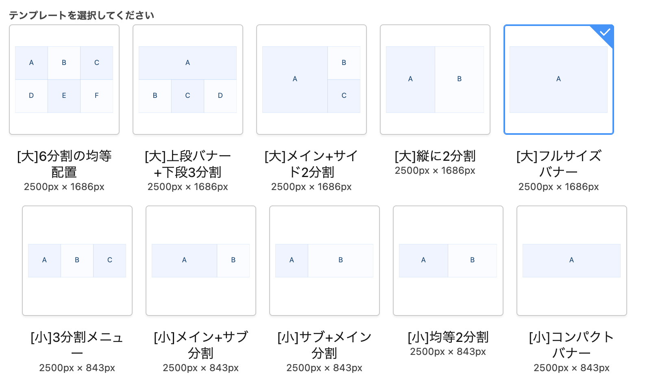Pick the メイン+サイド2分割 large template thumbnail

point(312,80)
